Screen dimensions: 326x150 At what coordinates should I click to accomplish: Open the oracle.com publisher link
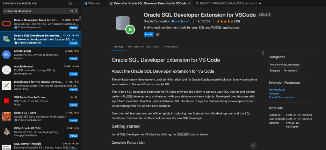pos(182,21)
